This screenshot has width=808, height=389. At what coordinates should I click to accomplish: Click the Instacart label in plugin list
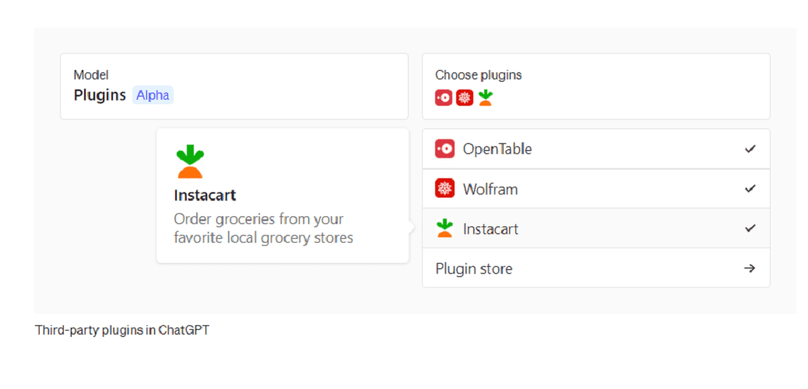coord(490,229)
